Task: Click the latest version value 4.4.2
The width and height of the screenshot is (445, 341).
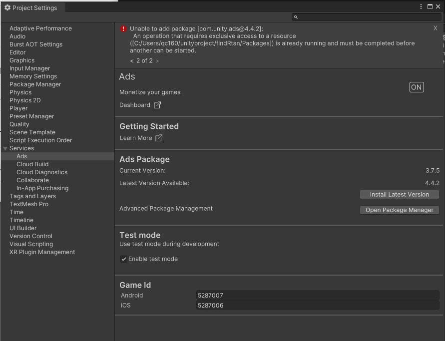Action: click(x=432, y=183)
